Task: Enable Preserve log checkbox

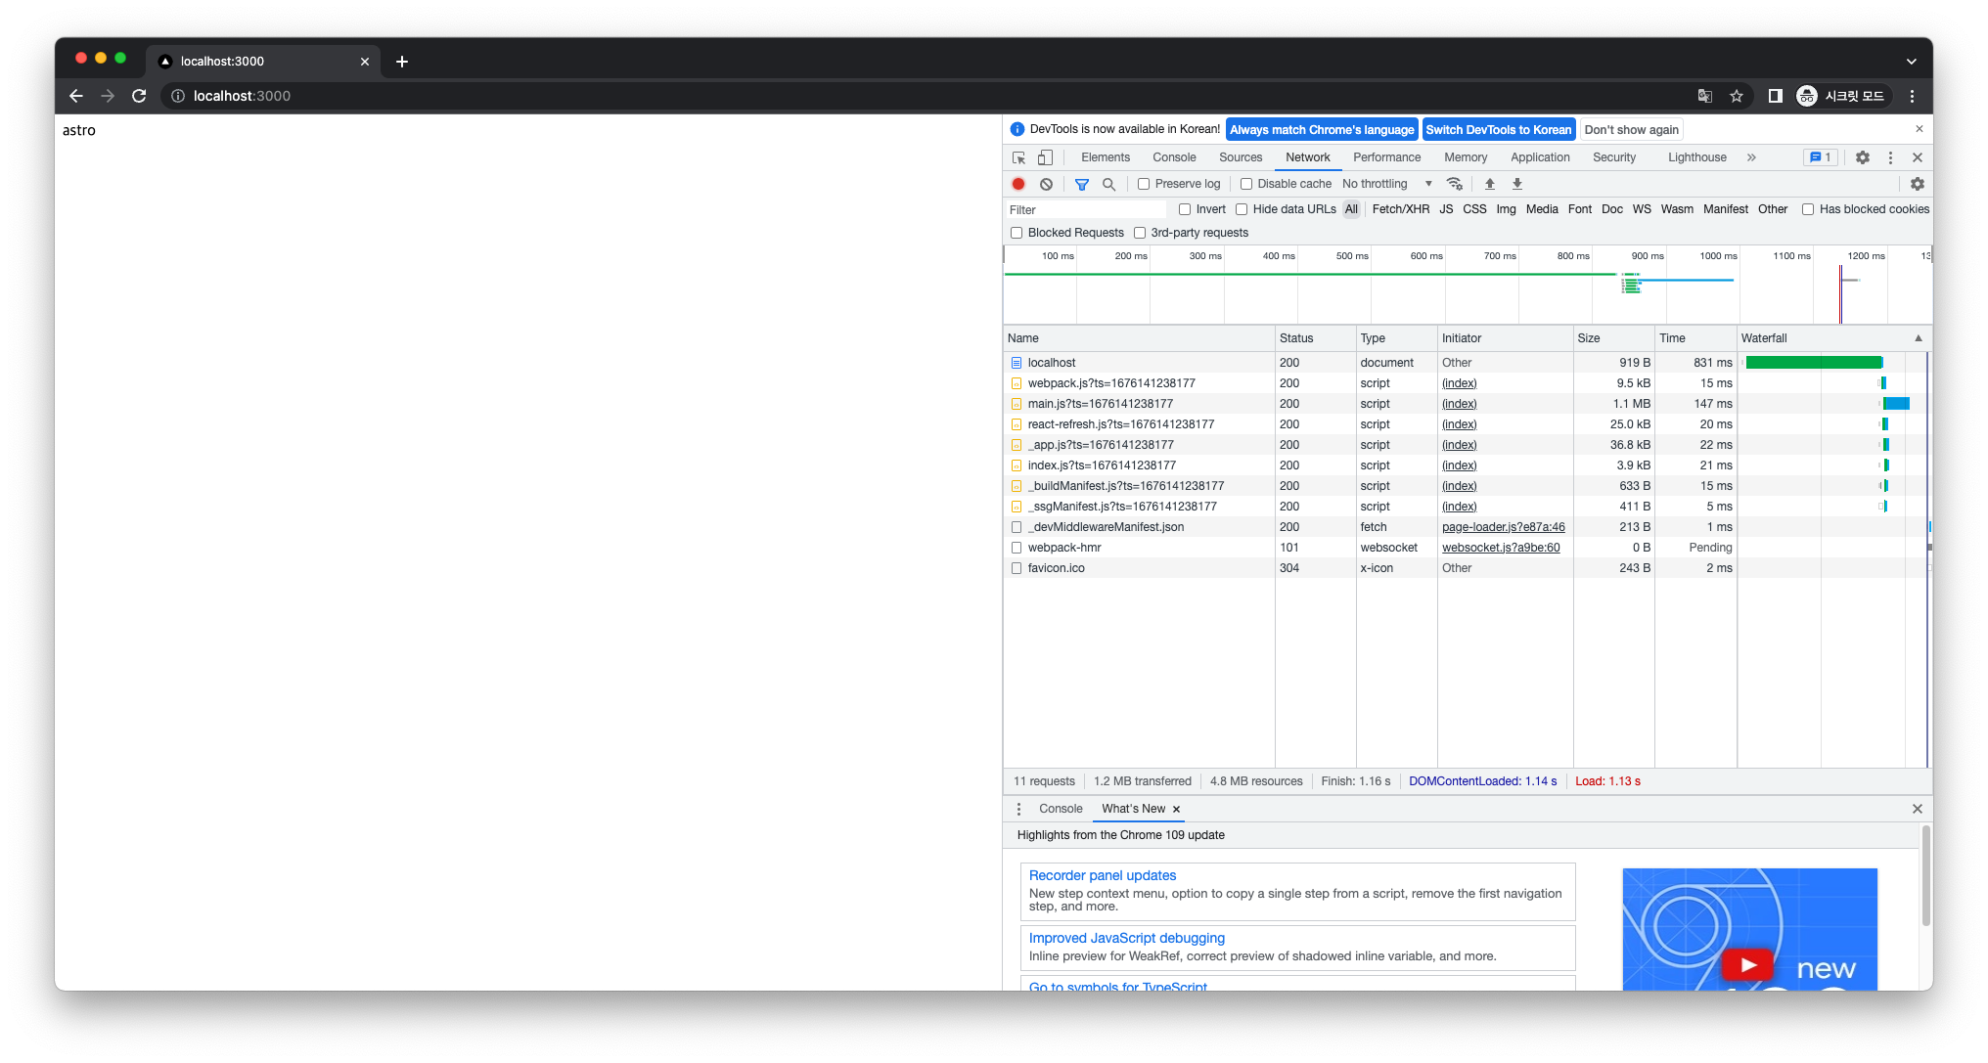Action: pos(1144,184)
